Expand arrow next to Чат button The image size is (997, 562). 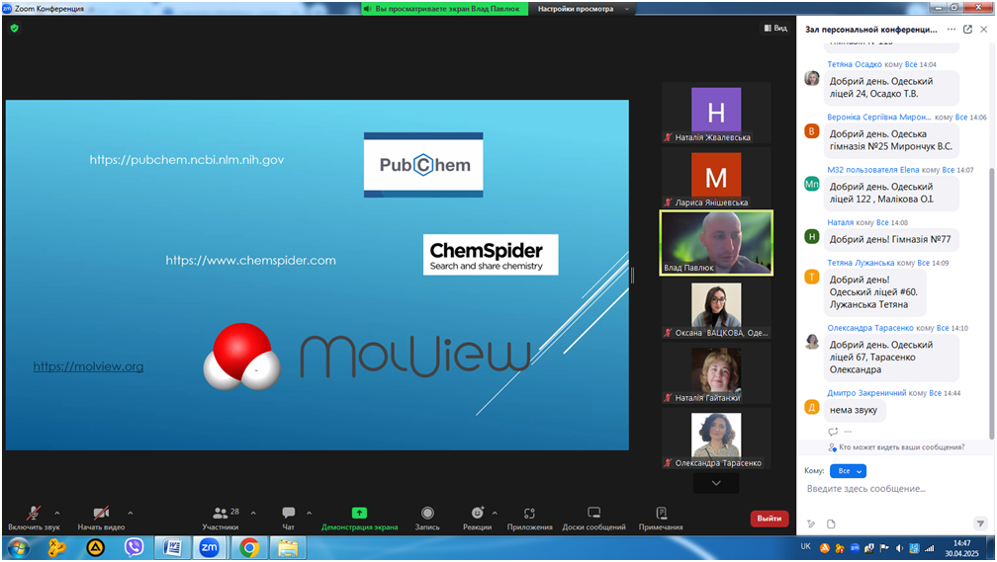pyautogui.click(x=309, y=513)
